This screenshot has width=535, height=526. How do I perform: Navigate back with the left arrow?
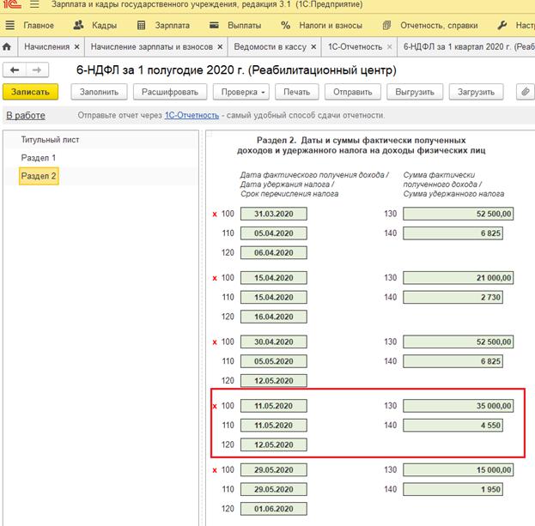tap(15, 70)
